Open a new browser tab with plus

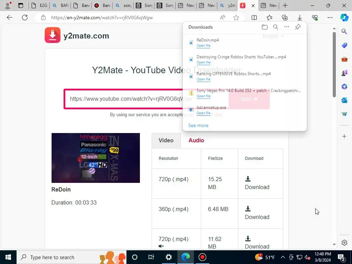click(x=285, y=5)
